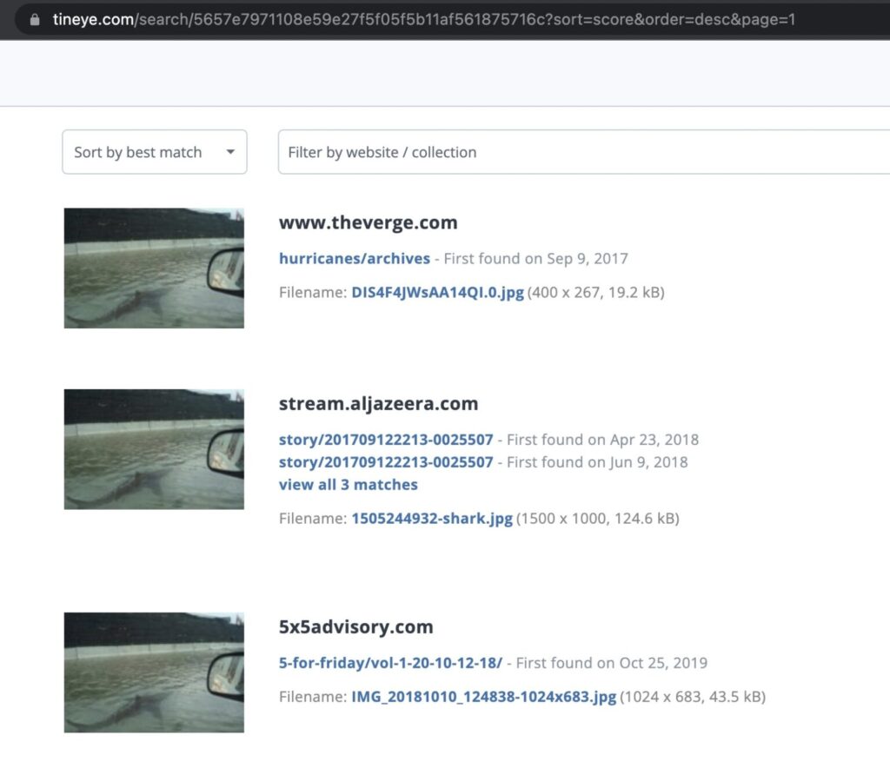Click the Filter by website / collection field
Image resolution: width=890 pixels, height=775 pixels.
click(582, 152)
